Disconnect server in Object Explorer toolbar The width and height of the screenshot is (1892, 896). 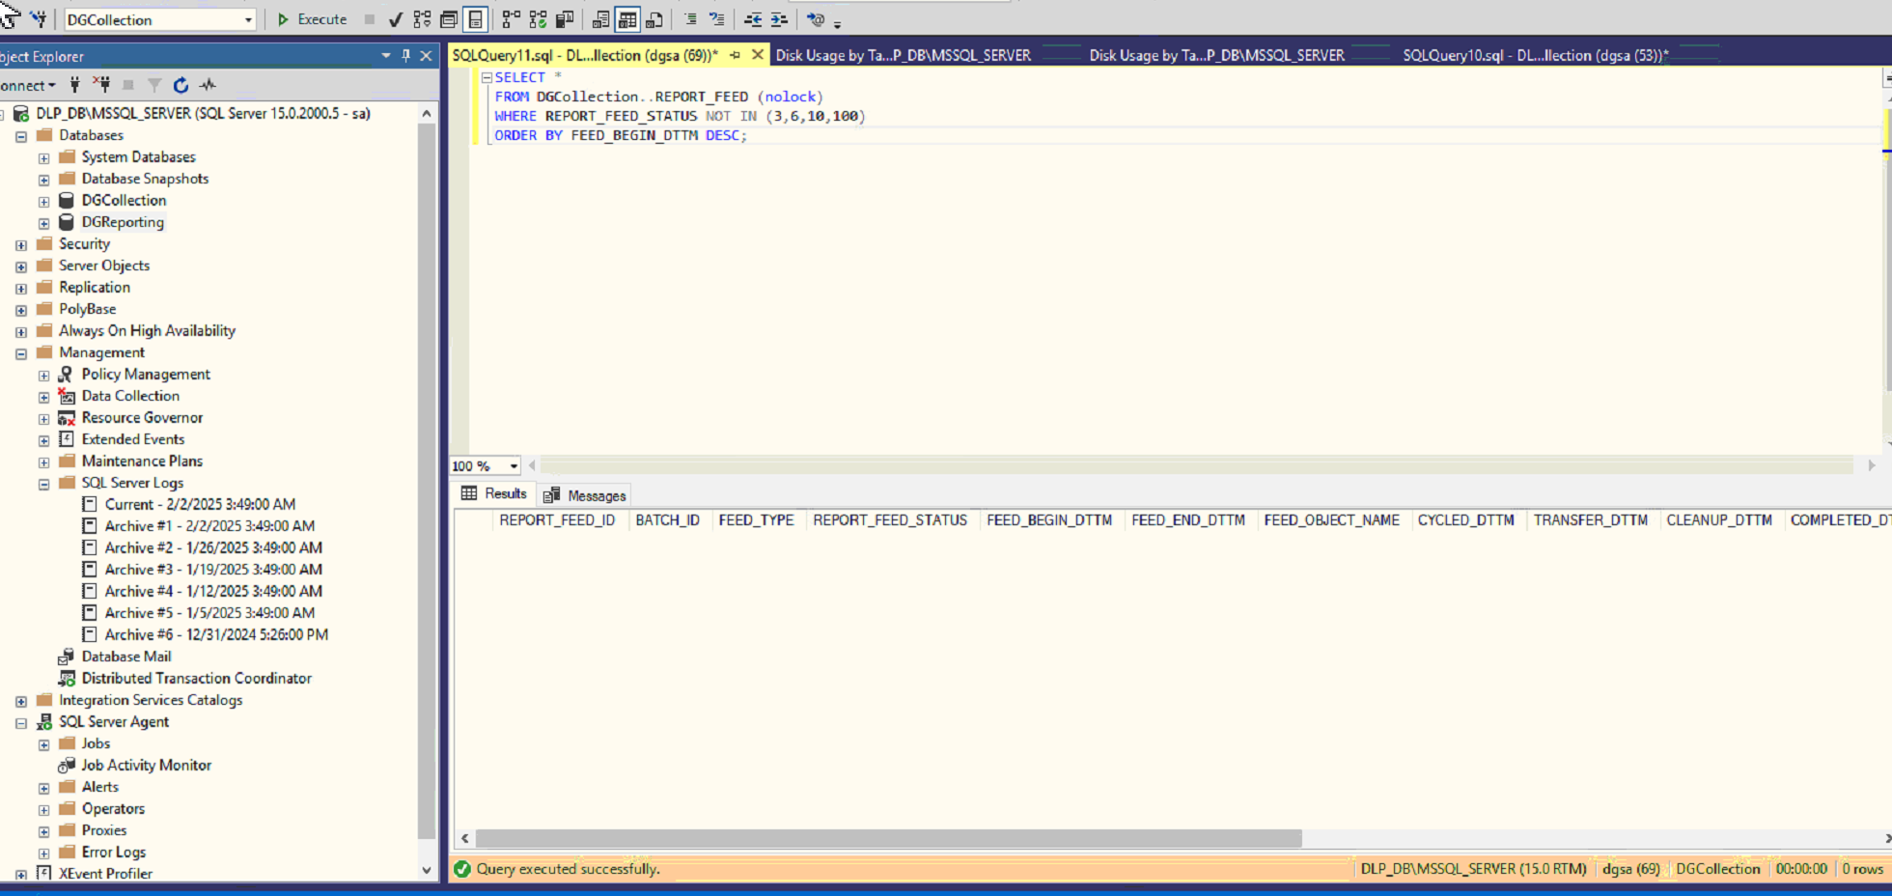pos(101,85)
